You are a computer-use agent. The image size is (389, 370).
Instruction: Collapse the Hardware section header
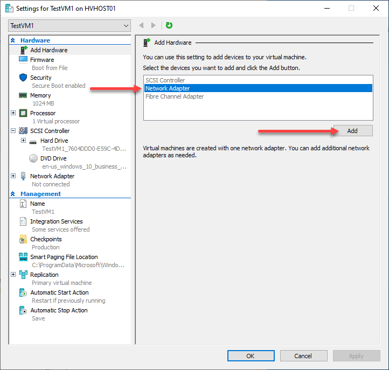(13, 40)
